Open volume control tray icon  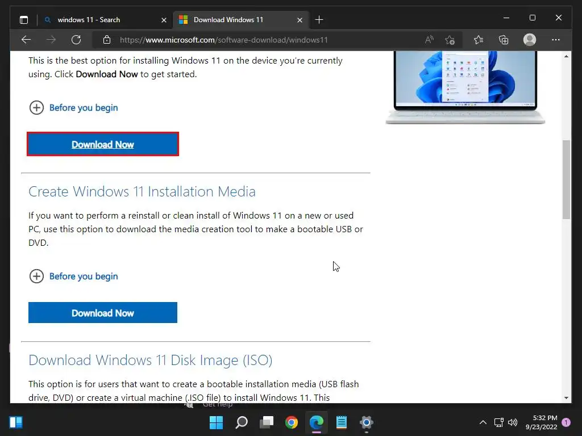tap(513, 422)
